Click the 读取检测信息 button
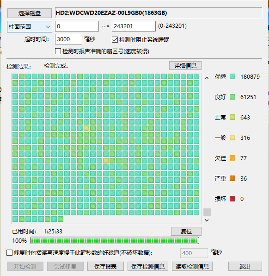The image size is (269, 276). (192, 266)
